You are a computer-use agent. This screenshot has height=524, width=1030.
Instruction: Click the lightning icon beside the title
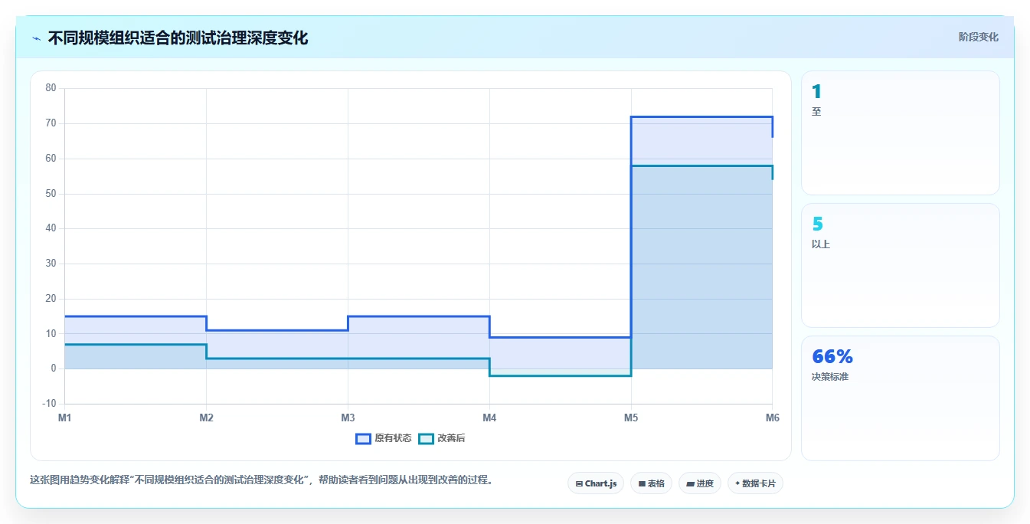coord(37,38)
